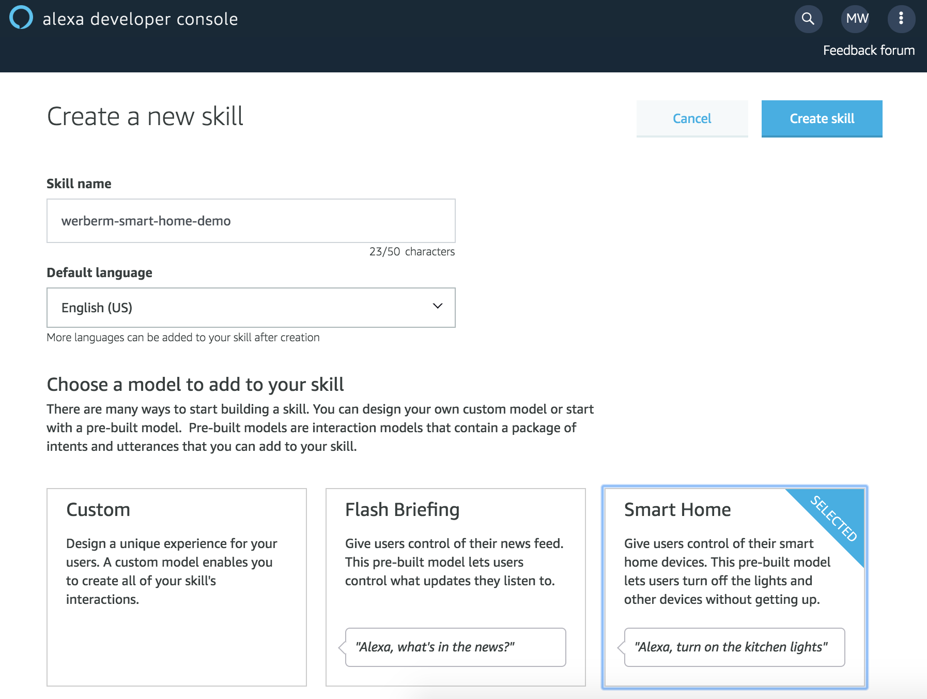The image size is (927, 699).
Task: Open the three-dot more options menu
Action: click(901, 19)
